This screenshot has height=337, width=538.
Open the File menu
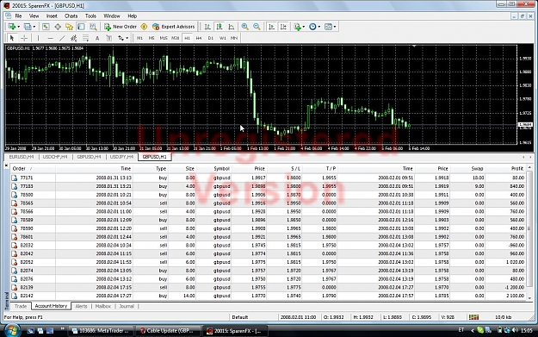[x=18, y=16]
